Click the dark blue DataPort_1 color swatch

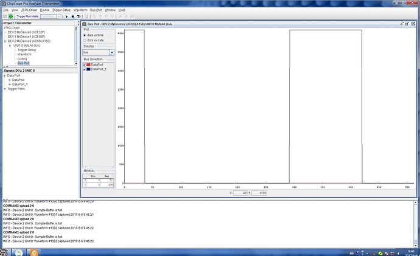coord(88,69)
